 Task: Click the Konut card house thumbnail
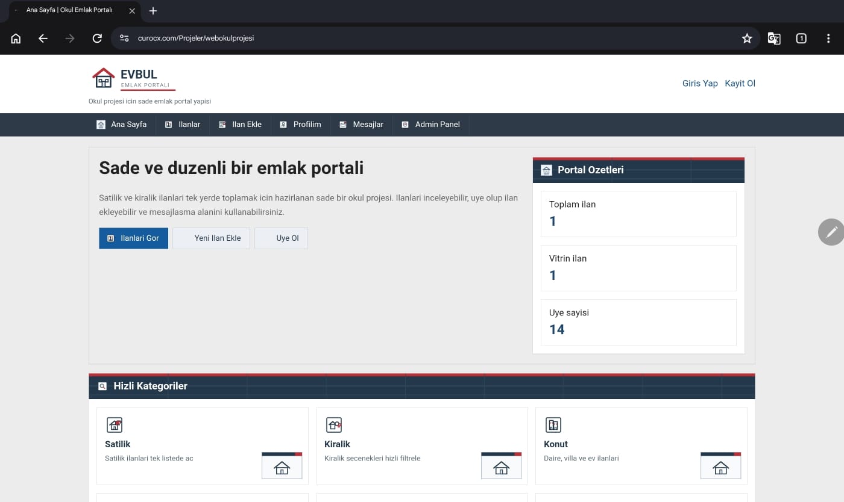coord(720,465)
